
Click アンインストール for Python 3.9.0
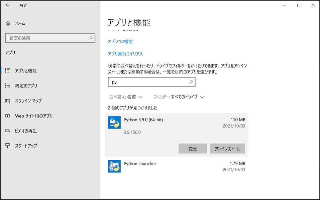[x=228, y=149]
